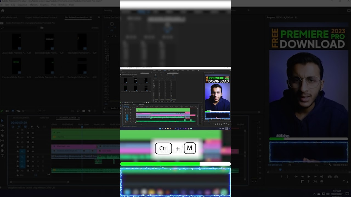351x197 pixels.
Task: Step back one frame in Program monitor
Action: [x=302, y=177]
